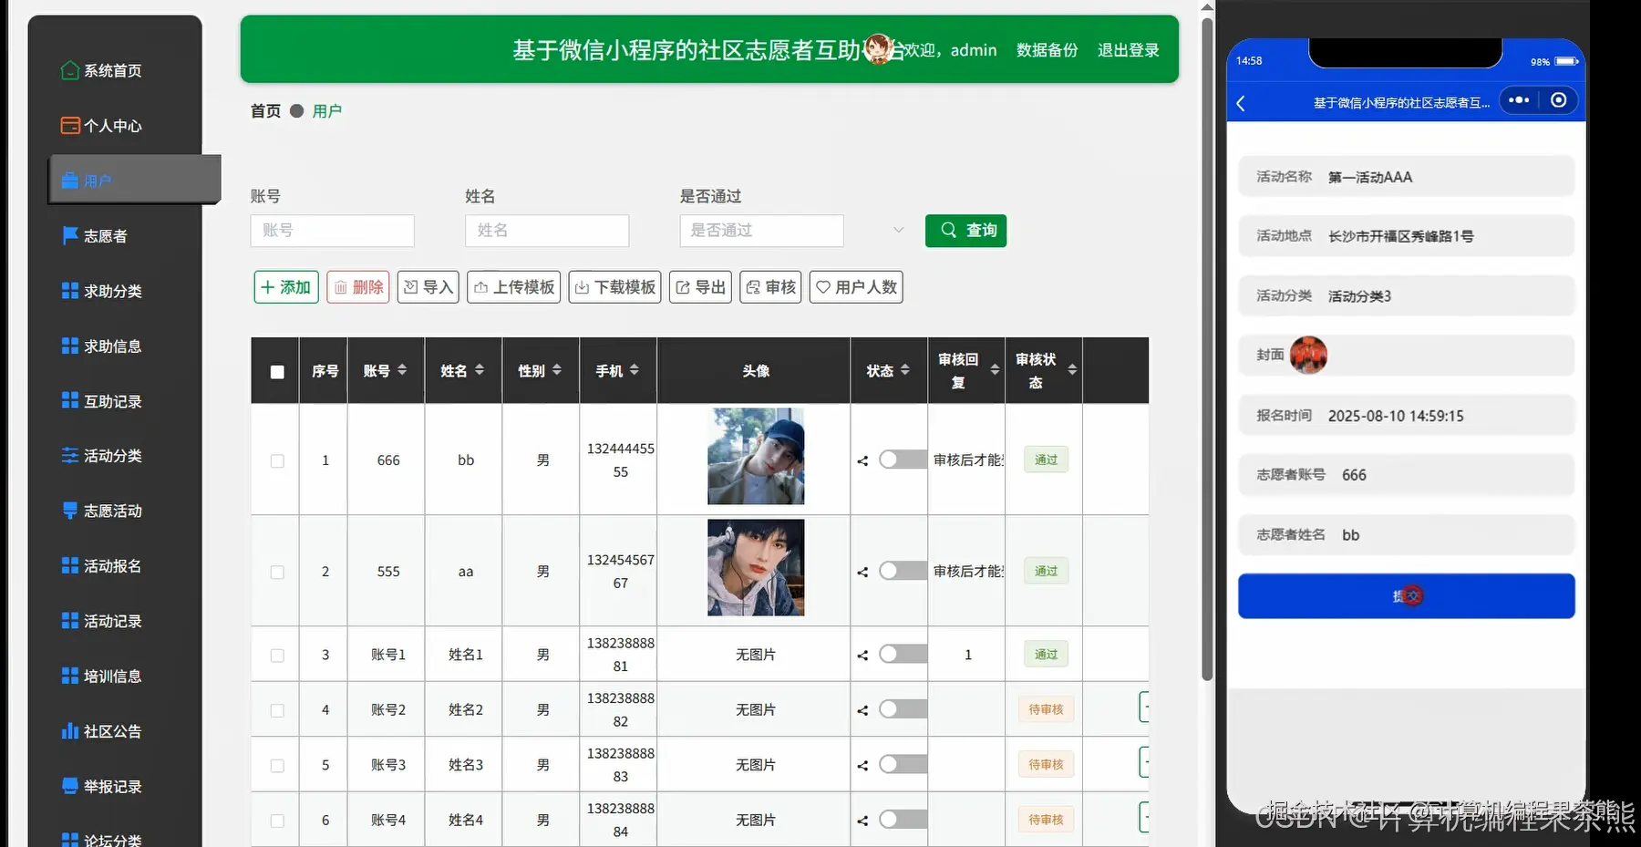Click the sliders icon beside 活动分类

click(x=70, y=455)
